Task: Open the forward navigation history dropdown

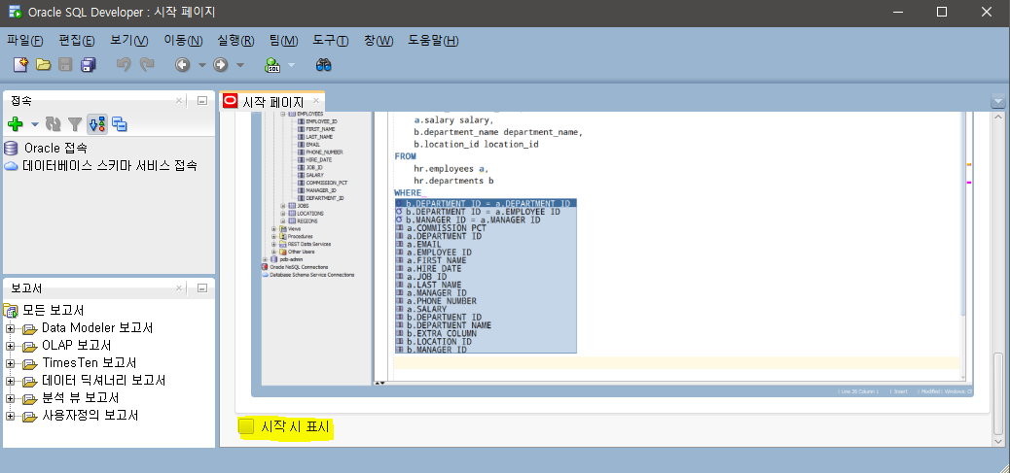Action: coord(240,65)
